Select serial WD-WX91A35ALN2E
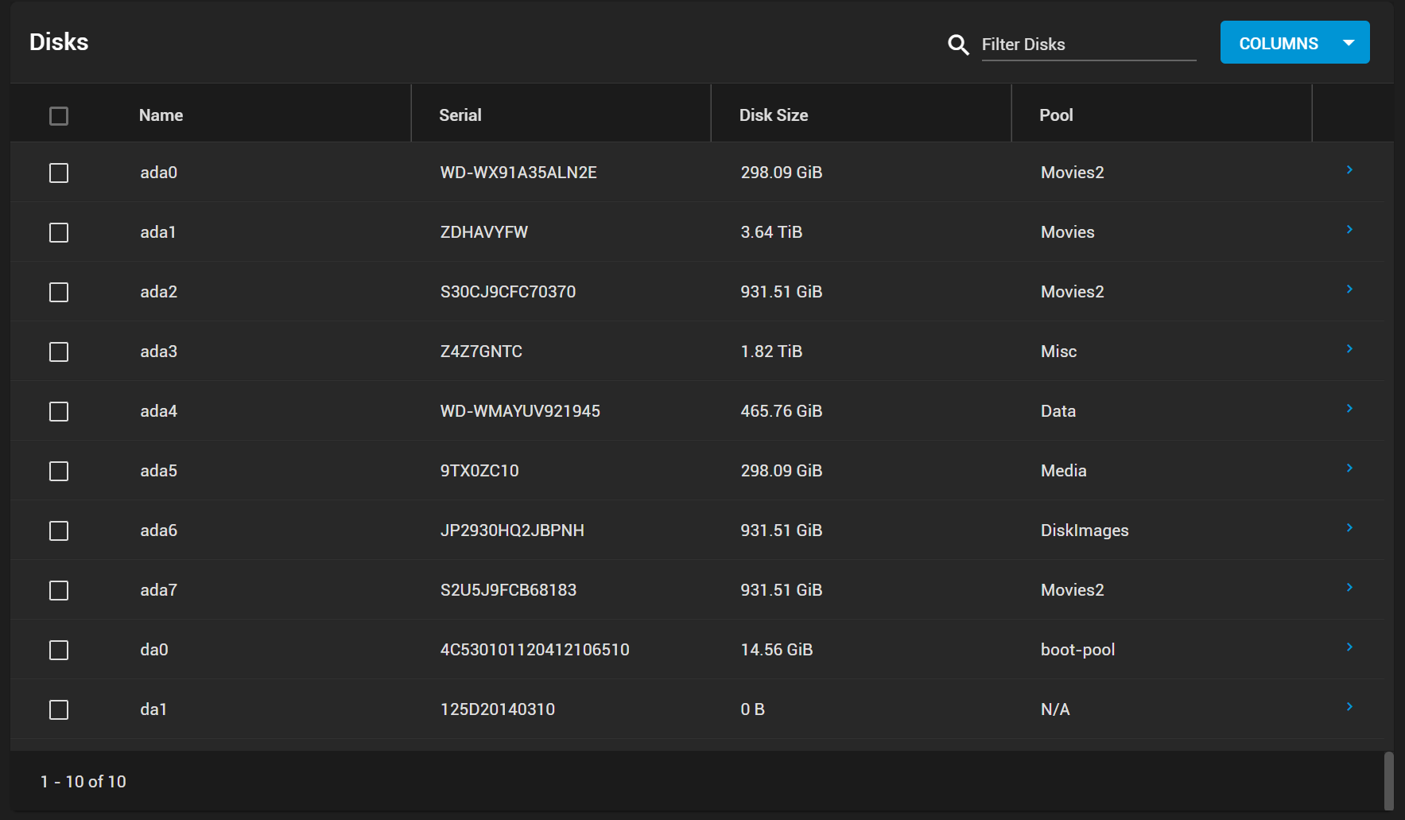This screenshot has width=1405, height=820. tap(518, 173)
